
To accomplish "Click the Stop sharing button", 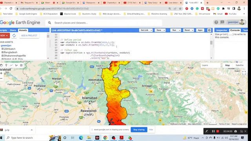I will [139, 130].
